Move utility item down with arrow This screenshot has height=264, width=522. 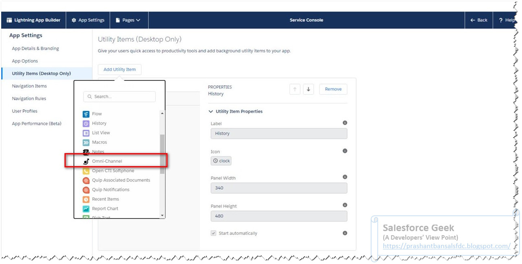click(x=308, y=89)
